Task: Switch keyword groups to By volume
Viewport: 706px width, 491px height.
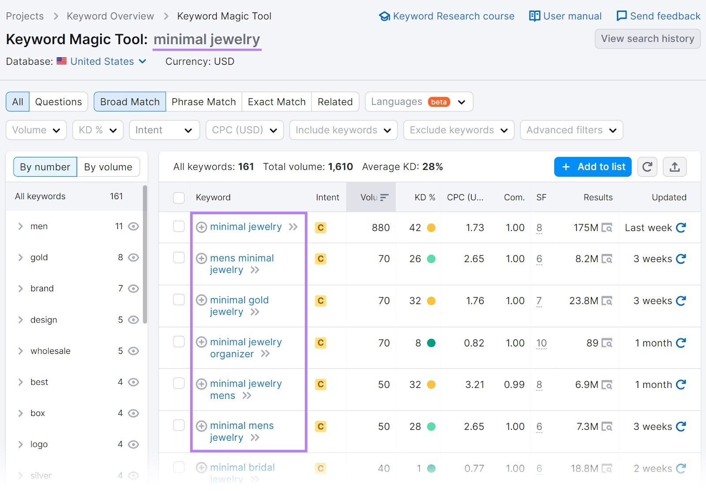Action: coord(108,167)
